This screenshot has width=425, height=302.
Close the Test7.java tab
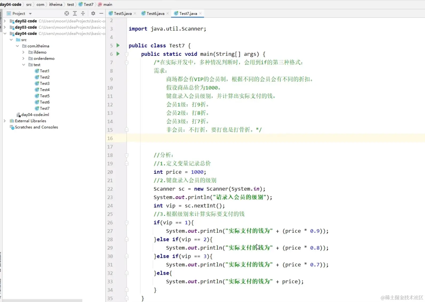pos(200,13)
